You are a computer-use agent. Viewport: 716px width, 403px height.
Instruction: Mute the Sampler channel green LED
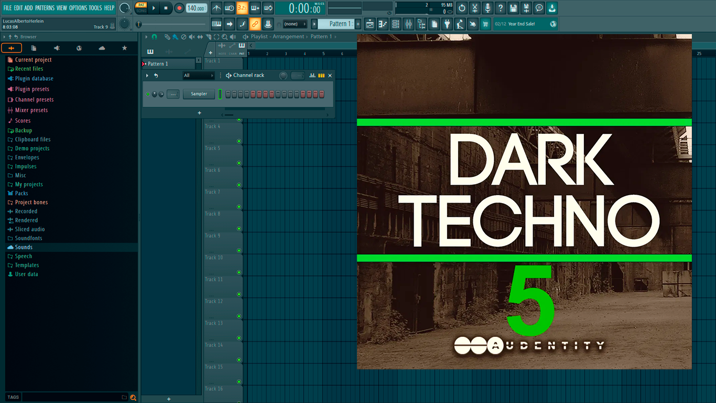148,94
